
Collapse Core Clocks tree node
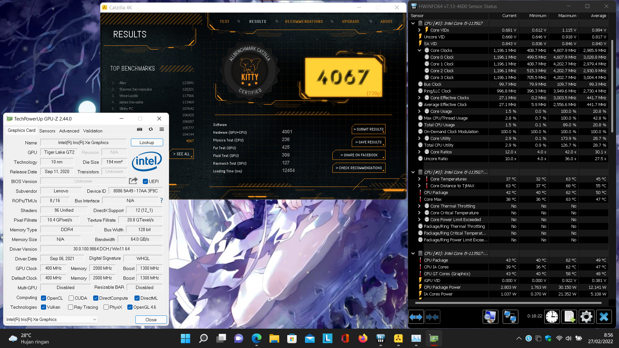[x=419, y=50]
